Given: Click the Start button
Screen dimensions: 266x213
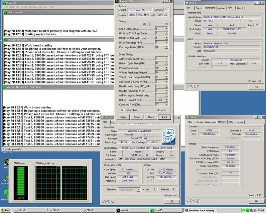Looking at the screenshot, I should [x=6, y=210].
